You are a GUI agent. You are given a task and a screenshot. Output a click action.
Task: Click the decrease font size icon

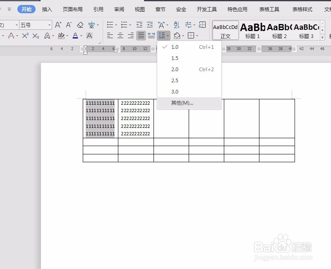[69, 25]
